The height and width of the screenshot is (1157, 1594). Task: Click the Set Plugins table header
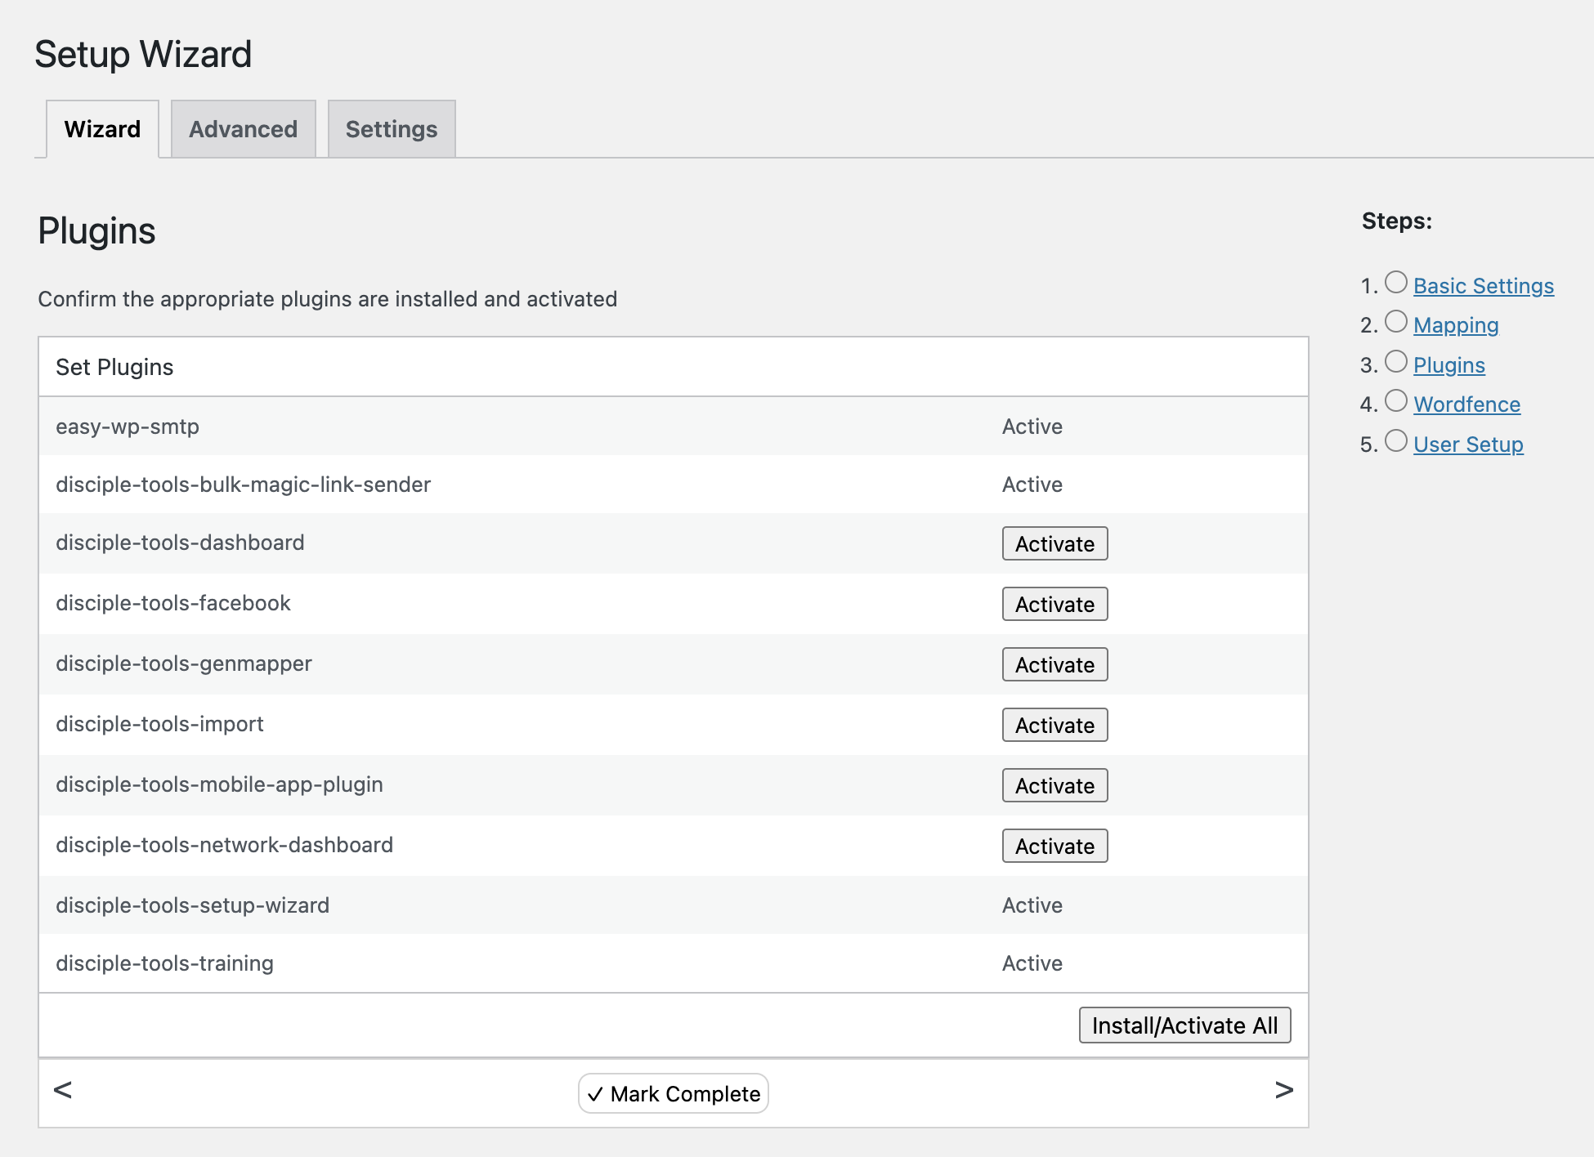[674, 367]
